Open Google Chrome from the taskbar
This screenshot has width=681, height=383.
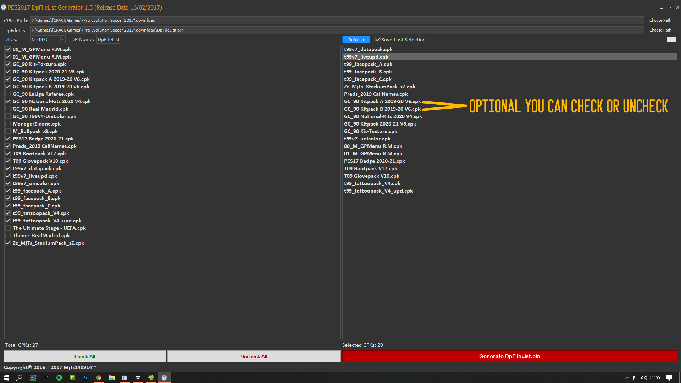click(99, 378)
